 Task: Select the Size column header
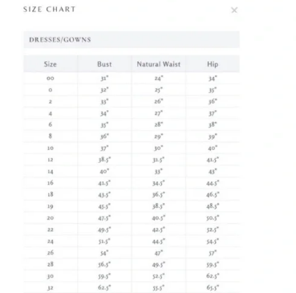pyautogui.click(x=51, y=64)
